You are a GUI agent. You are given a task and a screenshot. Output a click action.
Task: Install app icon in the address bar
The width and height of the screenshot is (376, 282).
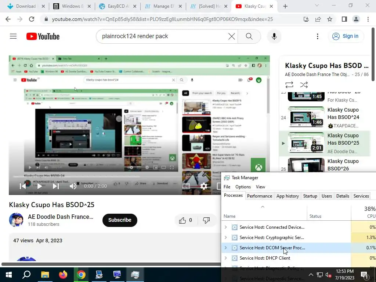pos(306,19)
